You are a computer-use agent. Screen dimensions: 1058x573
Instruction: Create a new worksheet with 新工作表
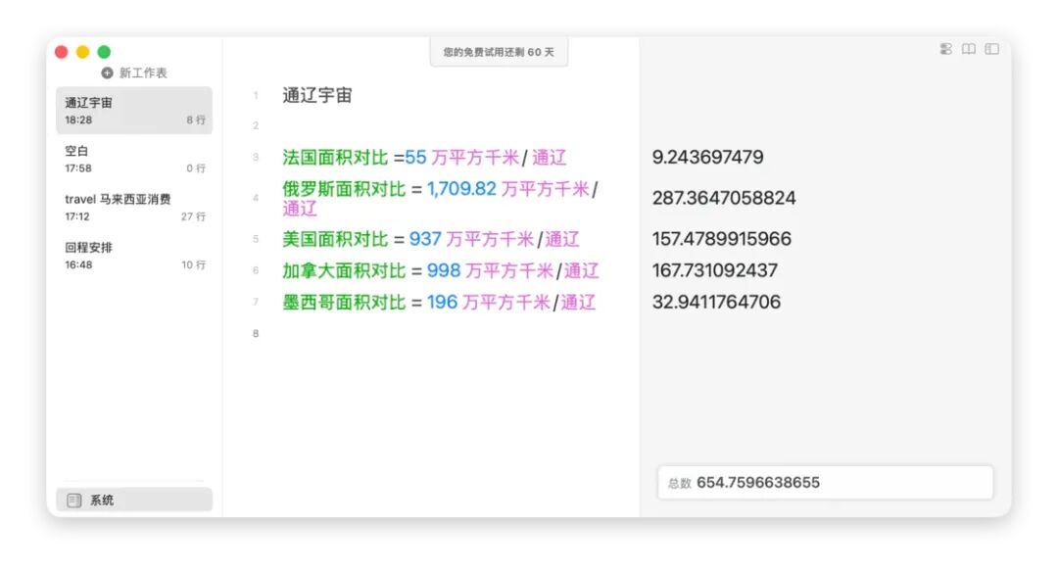click(133, 72)
